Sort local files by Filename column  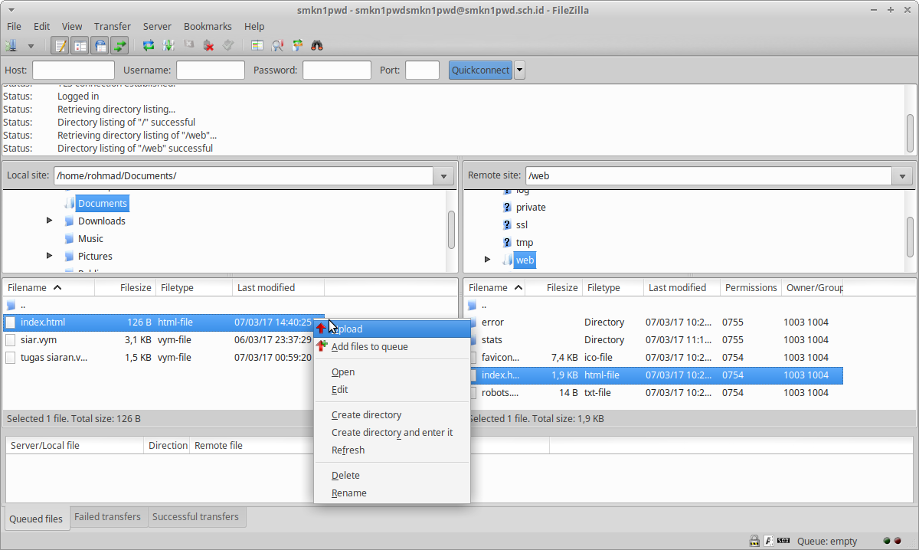pos(48,287)
